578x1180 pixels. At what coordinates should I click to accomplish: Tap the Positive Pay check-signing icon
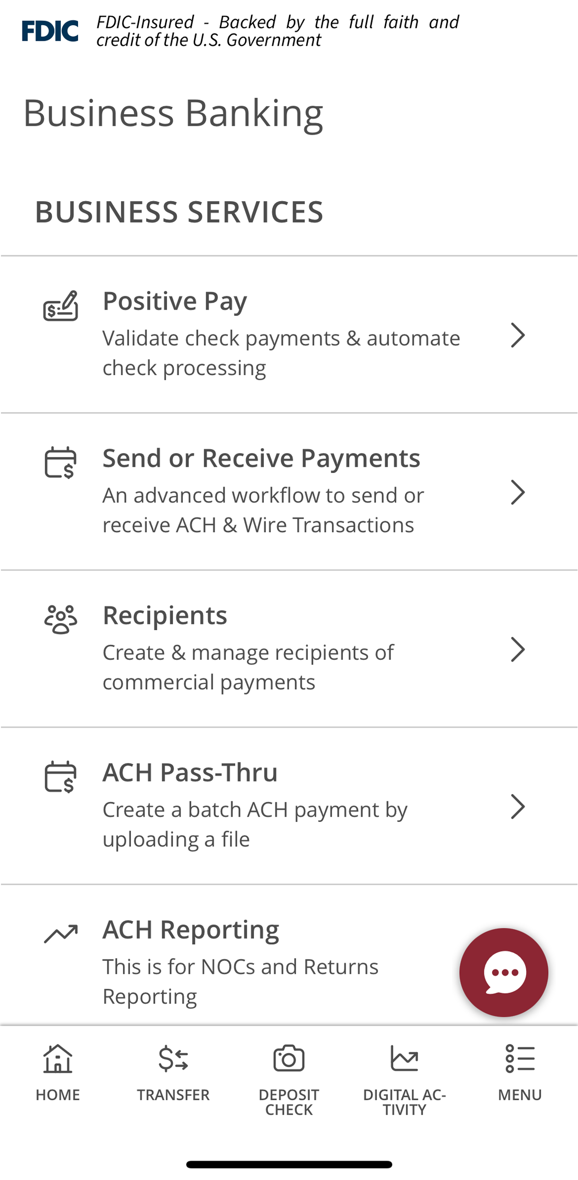(x=61, y=306)
